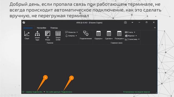Expand the Позиции dropdown arrow
Image resolution: width=174 pixels, height=97 pixels.
(123, 39)
